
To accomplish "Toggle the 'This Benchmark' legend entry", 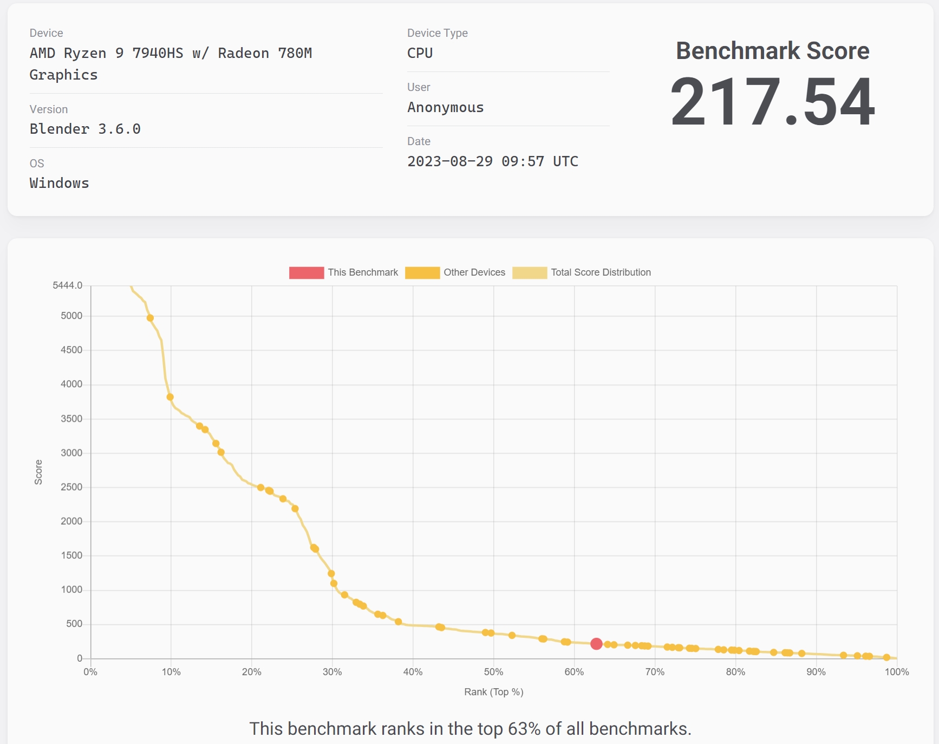I will [343, 272].
